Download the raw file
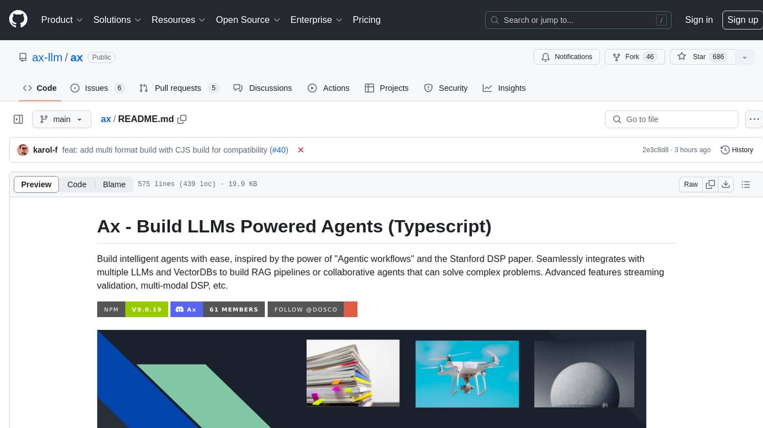Image resolution: width=763 pixels, height=428 pixels. coord(725,184)
